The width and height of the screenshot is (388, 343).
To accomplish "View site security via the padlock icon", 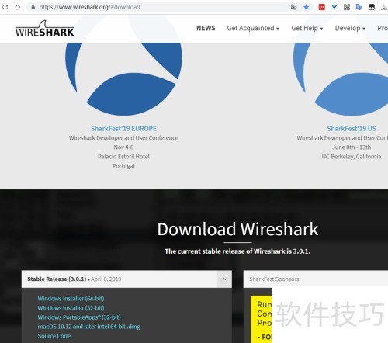I will click(33, 7).
